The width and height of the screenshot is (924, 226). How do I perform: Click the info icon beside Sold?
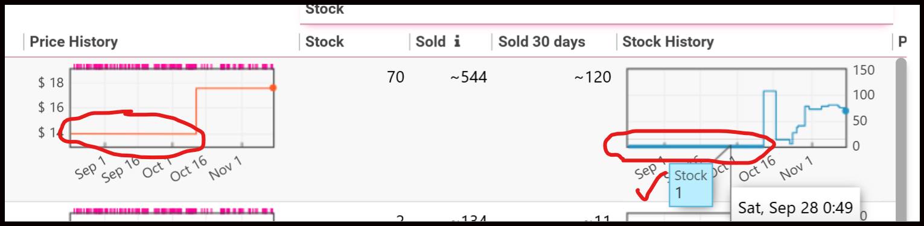click(x=457, y=42)
